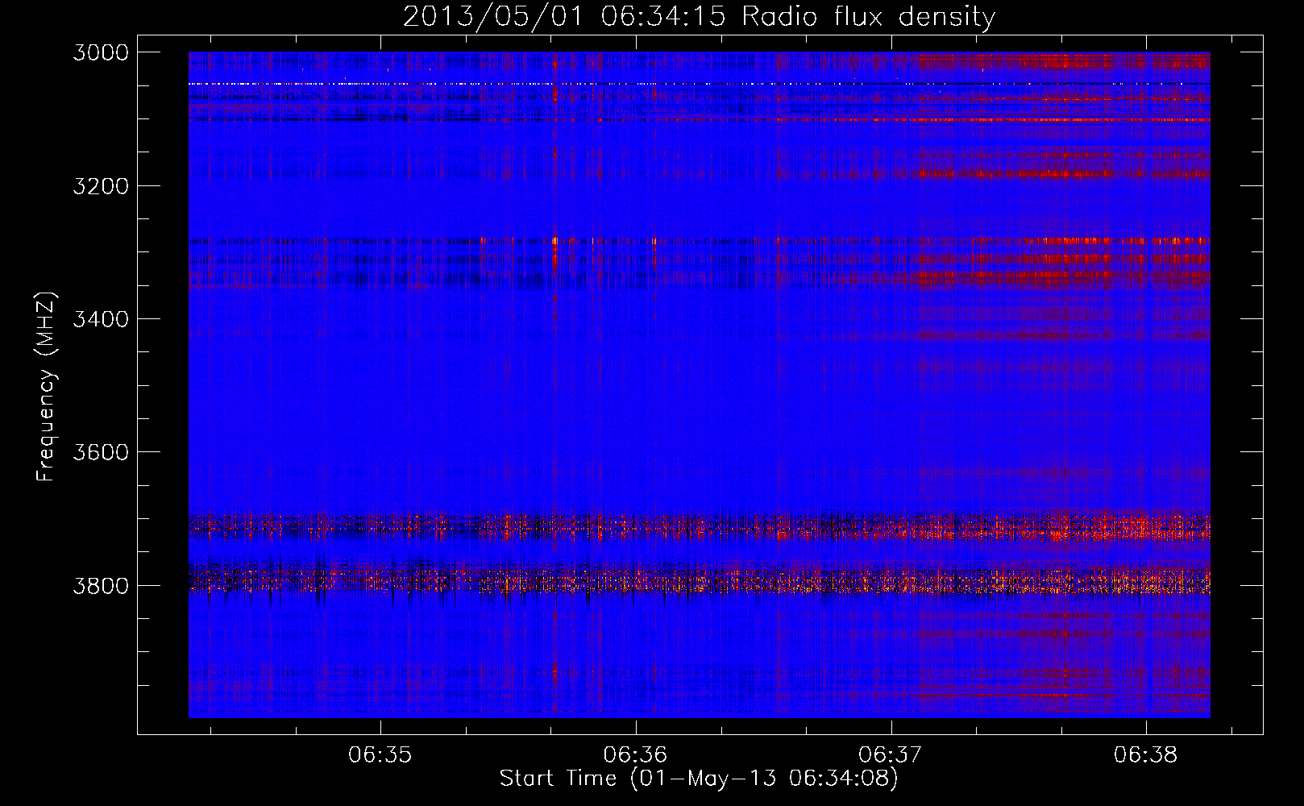Click the plot title "2013/05/01 06:34:15 Radio flux density"
The image size is (1304, 806).
coord(699,16)
